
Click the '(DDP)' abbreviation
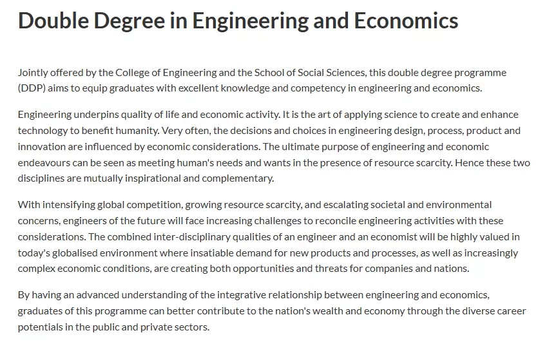pos(32,88)
